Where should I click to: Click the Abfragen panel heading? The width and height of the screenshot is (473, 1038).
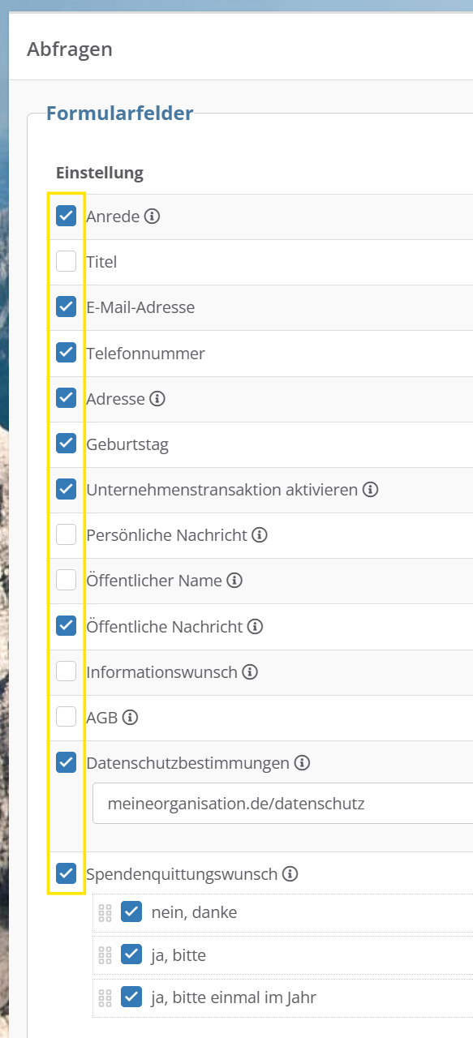pyautogui.click(x=70, y=49)
